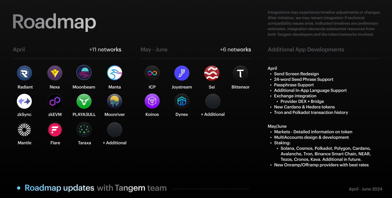This screenshot has height=198, width=392.
Task: Click the 'April - June 2024' date
Action: pos(366,189)
